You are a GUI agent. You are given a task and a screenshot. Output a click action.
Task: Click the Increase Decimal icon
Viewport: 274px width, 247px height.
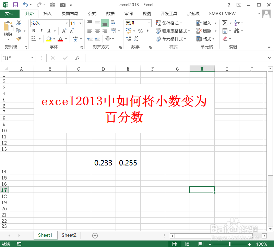(129, 39)
